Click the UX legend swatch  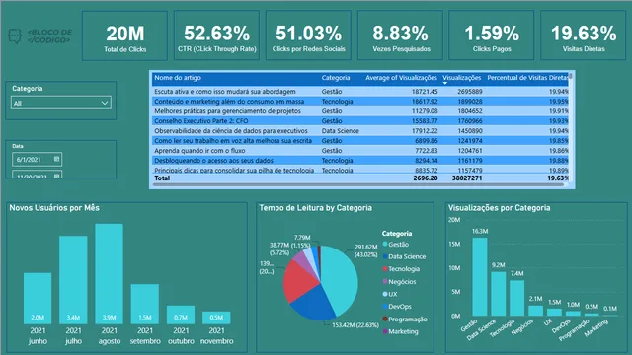coord(385,294)
